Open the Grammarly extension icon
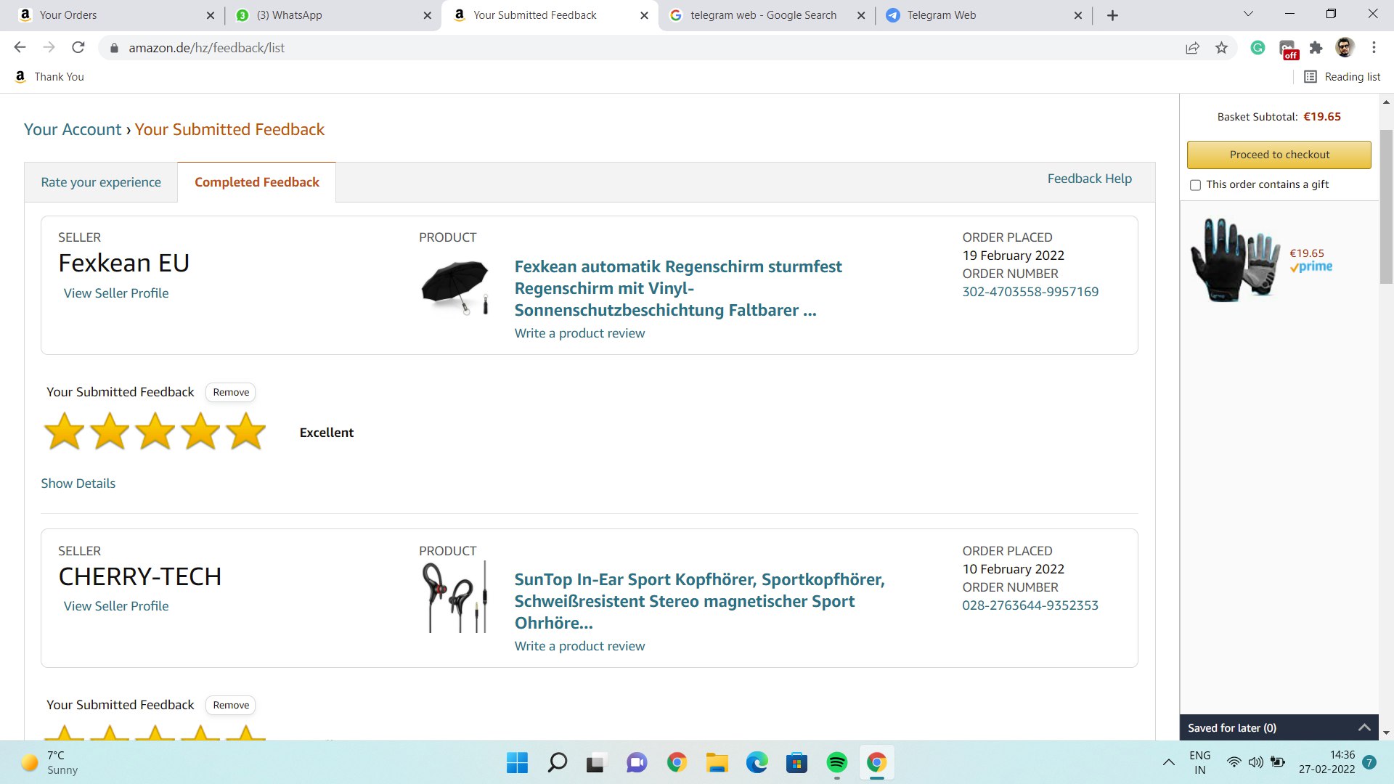 [1258, 48]
